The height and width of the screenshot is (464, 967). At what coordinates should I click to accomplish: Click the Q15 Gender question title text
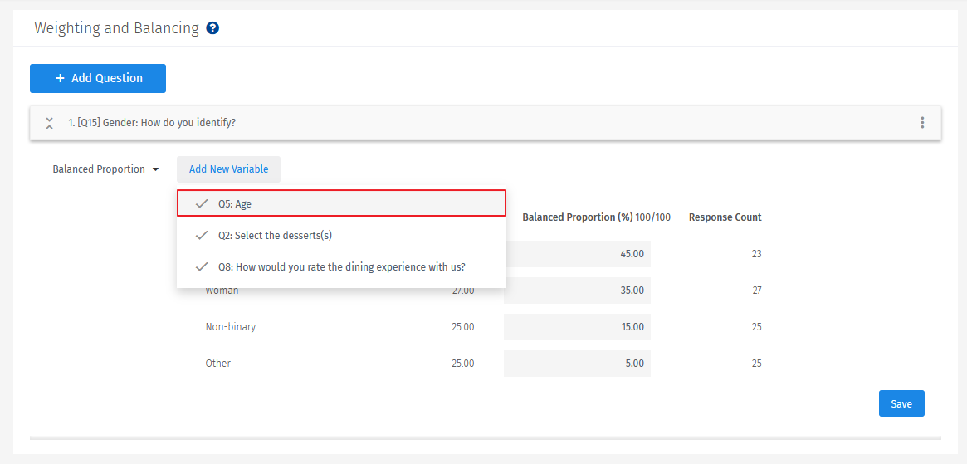pos(152,123)
